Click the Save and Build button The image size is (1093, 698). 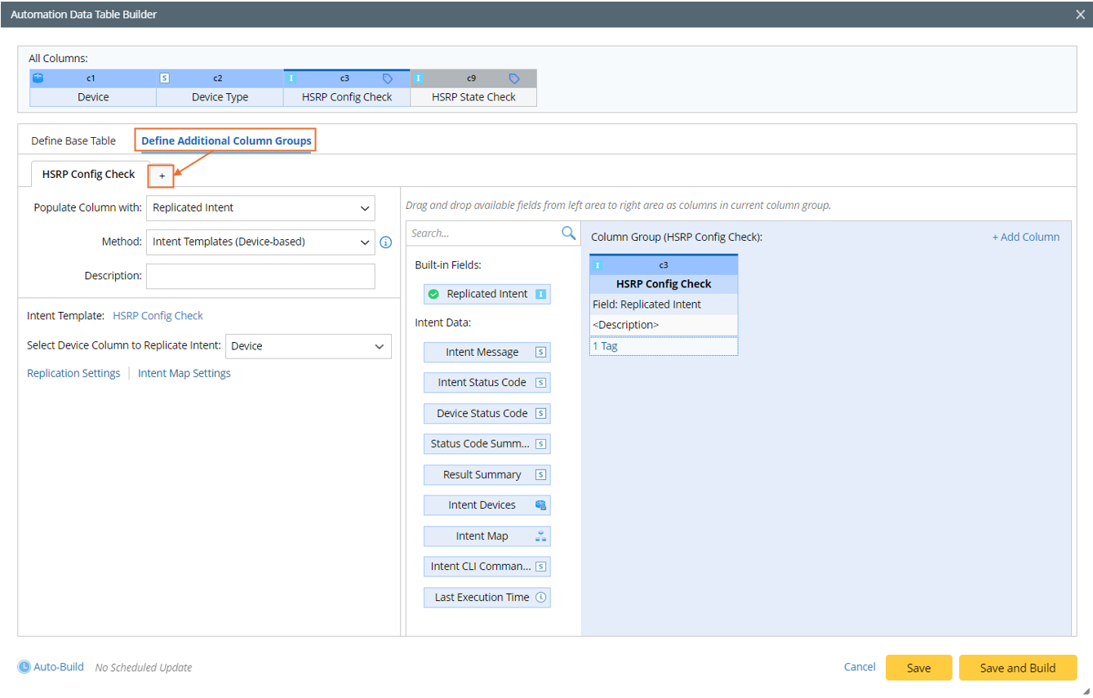click(x=1017, y=668)
